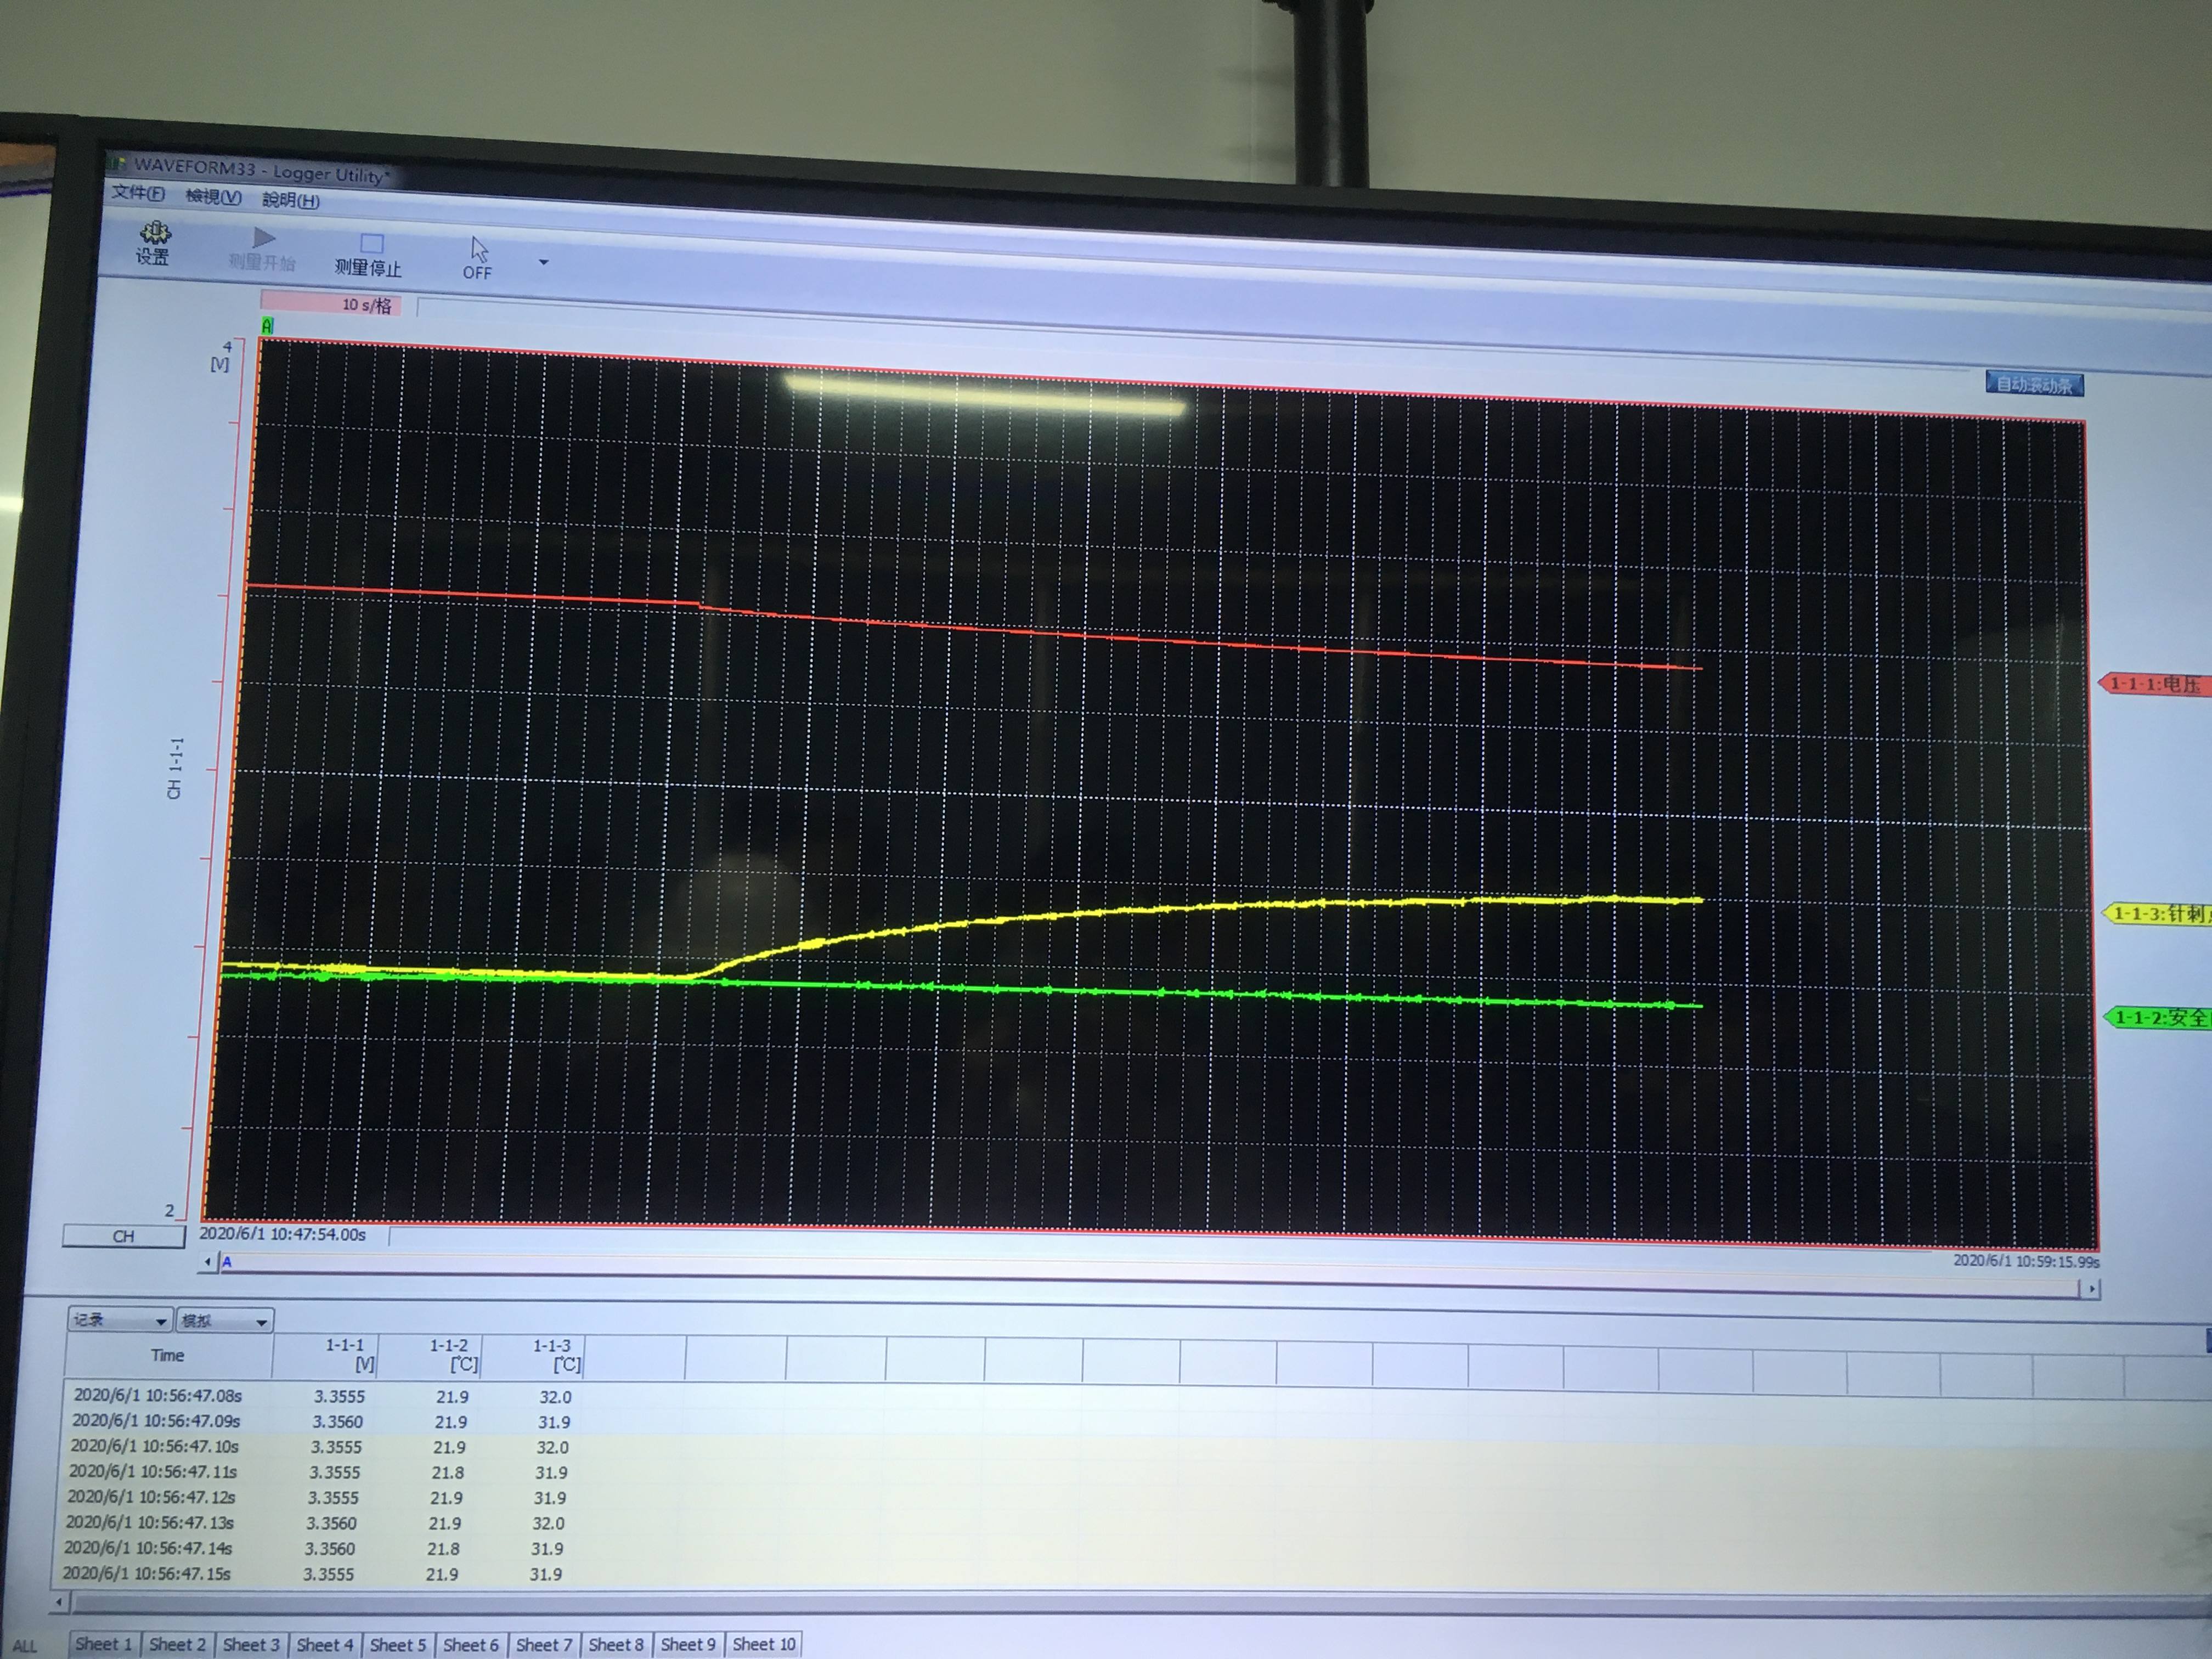Click the 测量开始 start measurement play icon
The height and width of the screenshot is (1659, 2212).
264,238
